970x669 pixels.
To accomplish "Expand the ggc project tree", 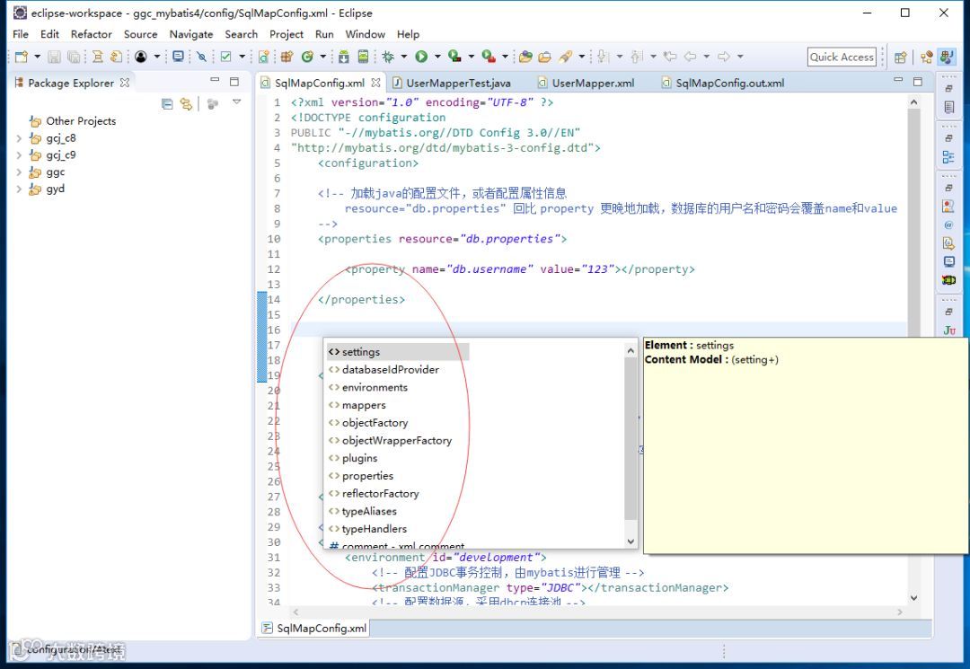I will click(19, 172).
